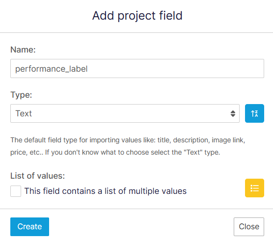Click the "Add project field" dialog title

point(137,16)
